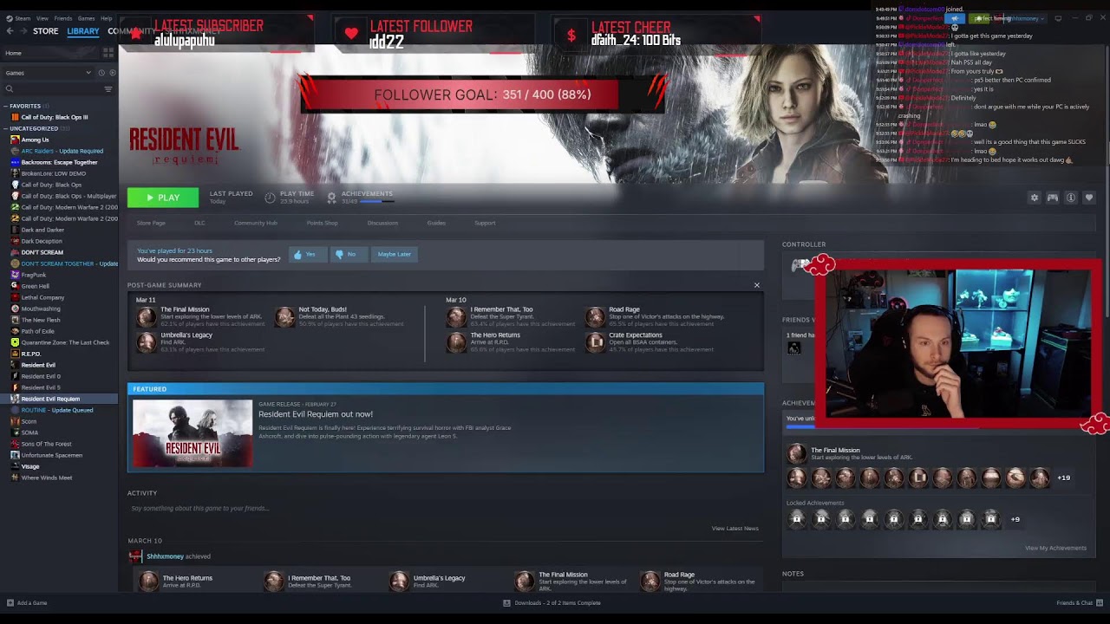Image resolution: width=1110 pixels, height=624 pixels.
Task: Switch to library grid view icon
Action: point(108,53)
